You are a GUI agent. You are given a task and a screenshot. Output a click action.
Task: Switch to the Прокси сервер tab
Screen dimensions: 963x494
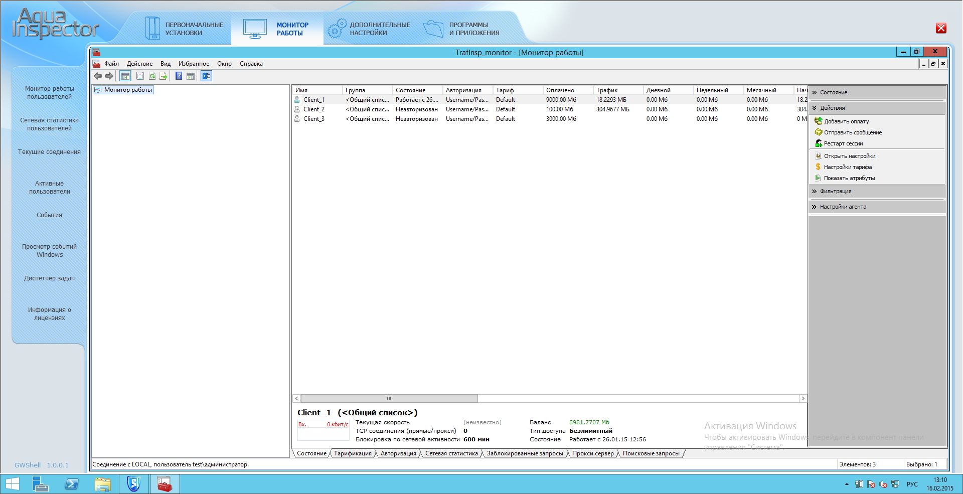(593, 453)
